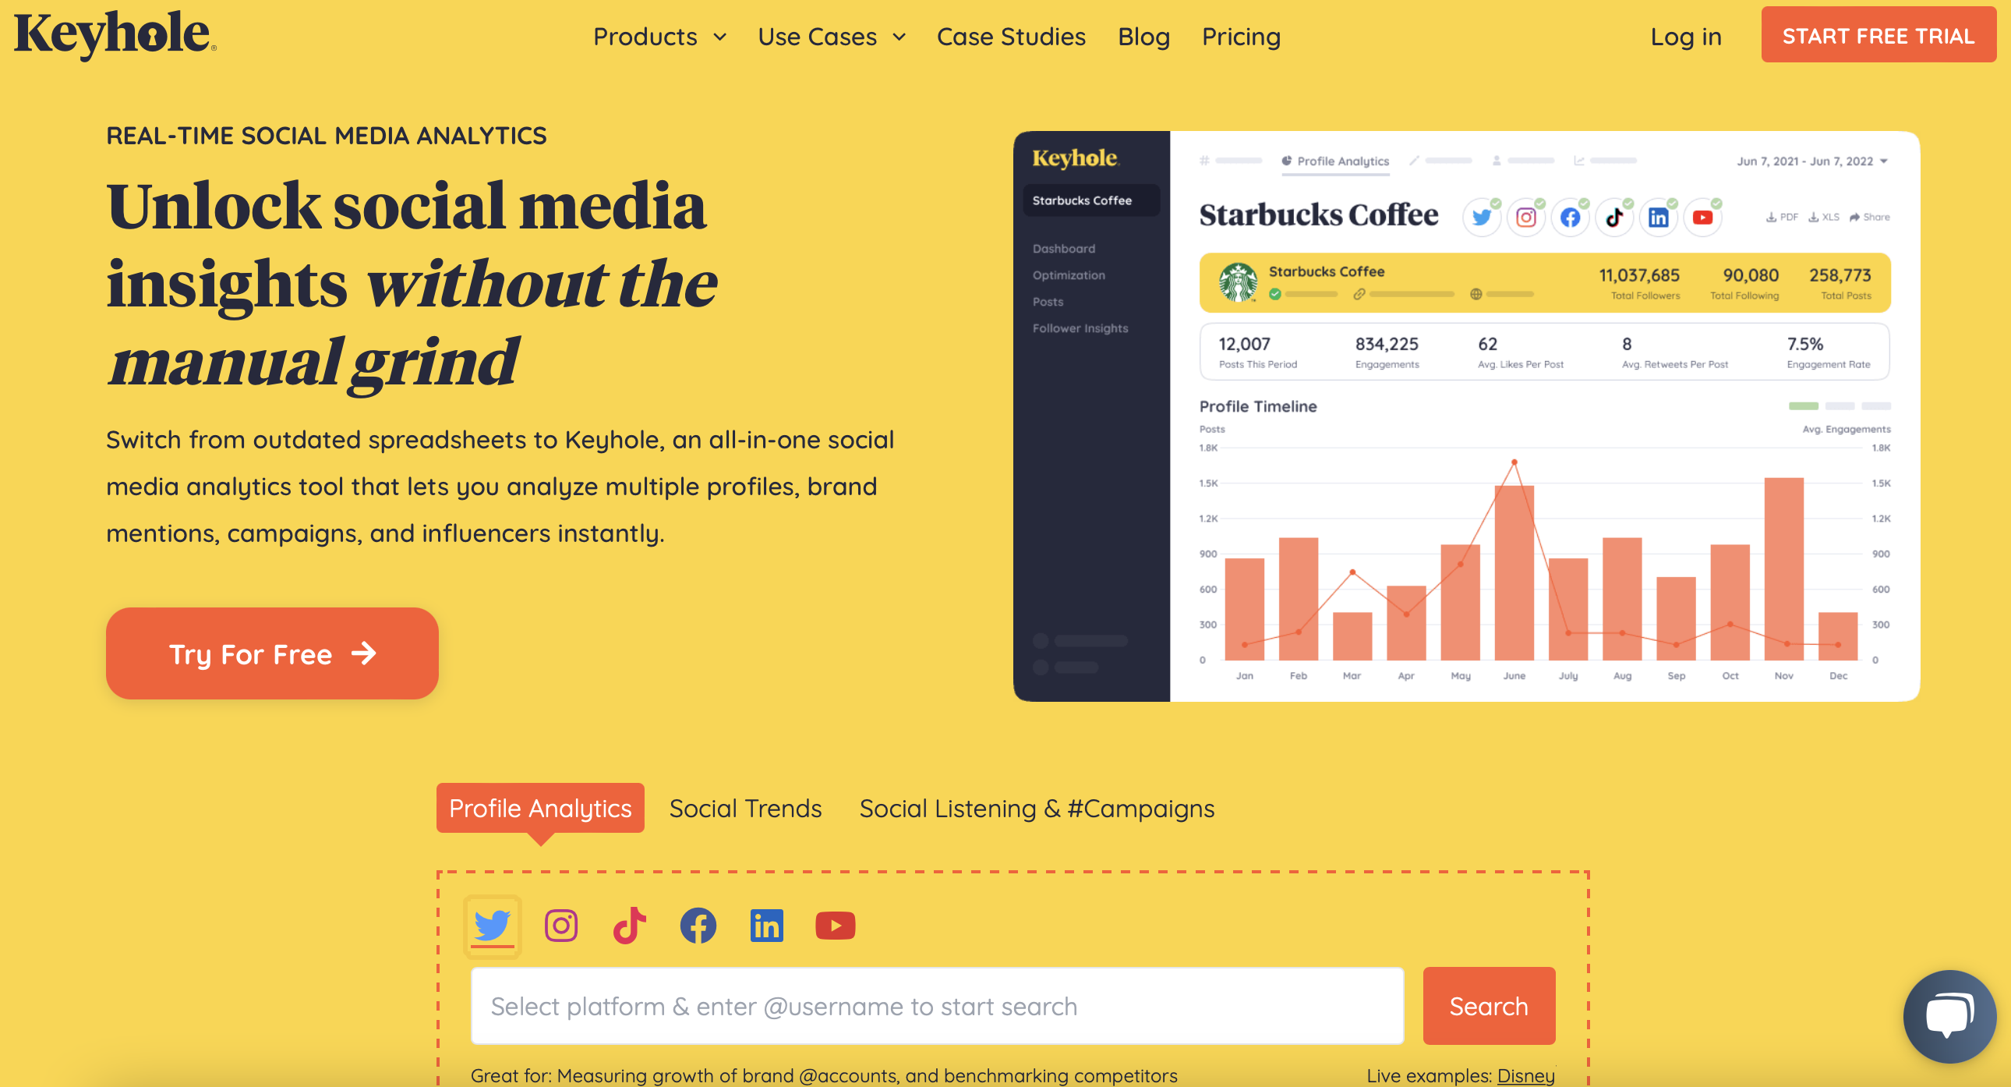The height and width of the screenshot is (1087, 2011).
Task: Click the START FREE TRIAL button
Action: tap(1878, 36)
